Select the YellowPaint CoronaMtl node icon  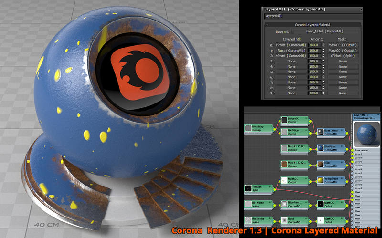(320, 181)
